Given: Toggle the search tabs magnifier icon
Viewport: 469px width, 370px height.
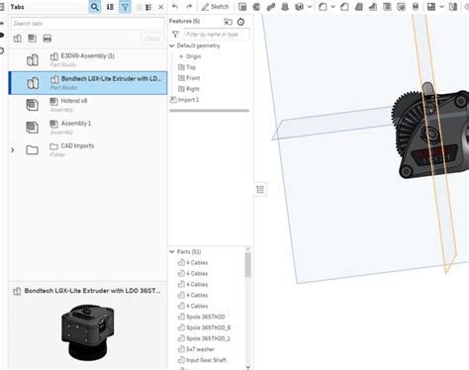Looking at the screenshot, I should pyautogui.click(x=95, y=7).
